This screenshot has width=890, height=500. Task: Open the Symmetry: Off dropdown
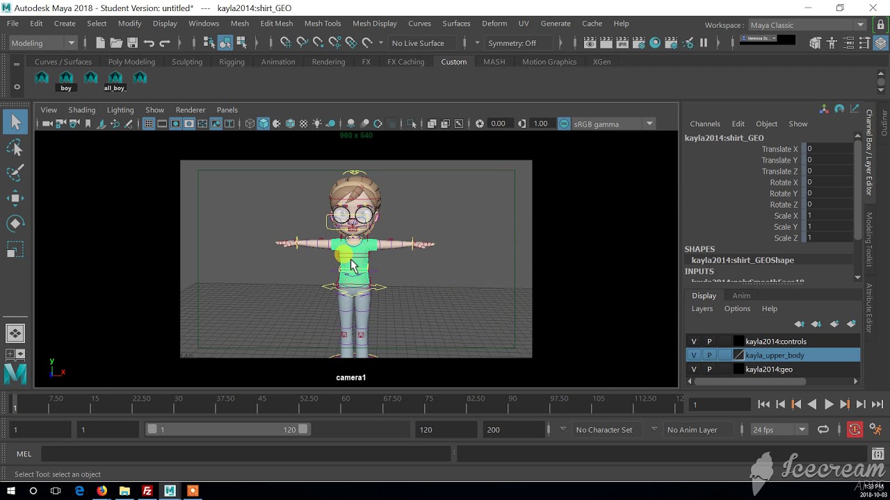519,43
